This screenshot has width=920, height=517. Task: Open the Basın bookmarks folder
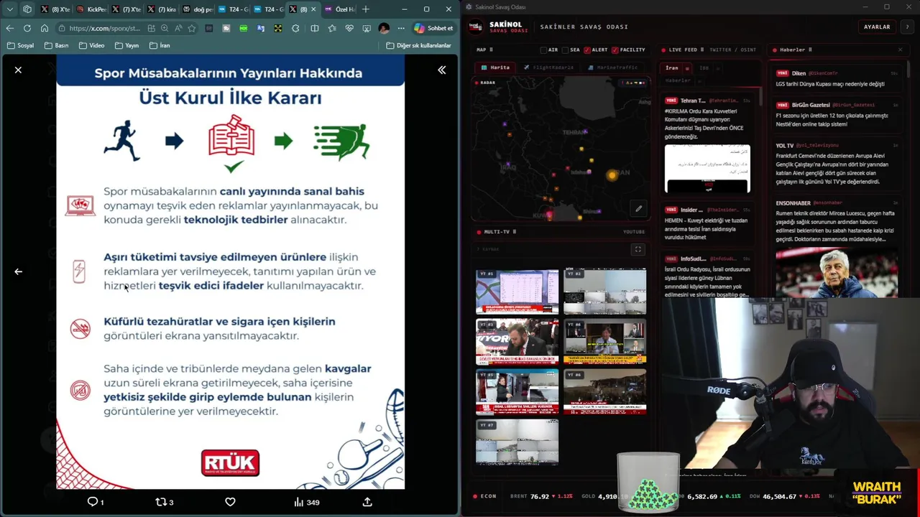click(56, 45)
